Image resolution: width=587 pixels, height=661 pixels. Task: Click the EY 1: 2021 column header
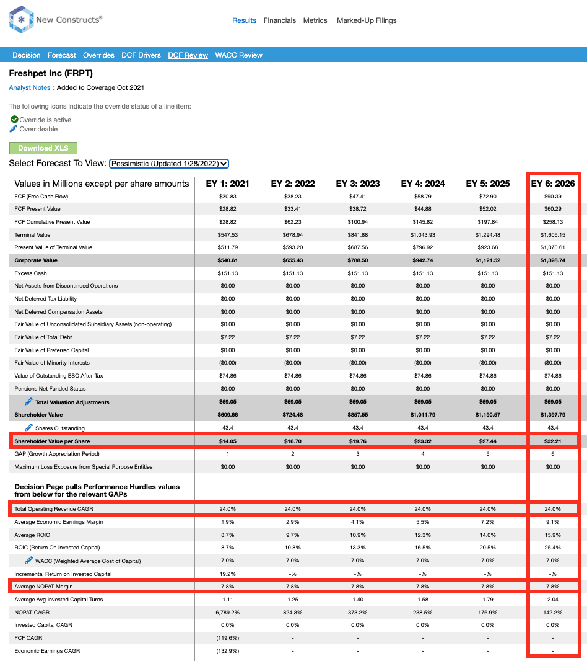(227, 184)
